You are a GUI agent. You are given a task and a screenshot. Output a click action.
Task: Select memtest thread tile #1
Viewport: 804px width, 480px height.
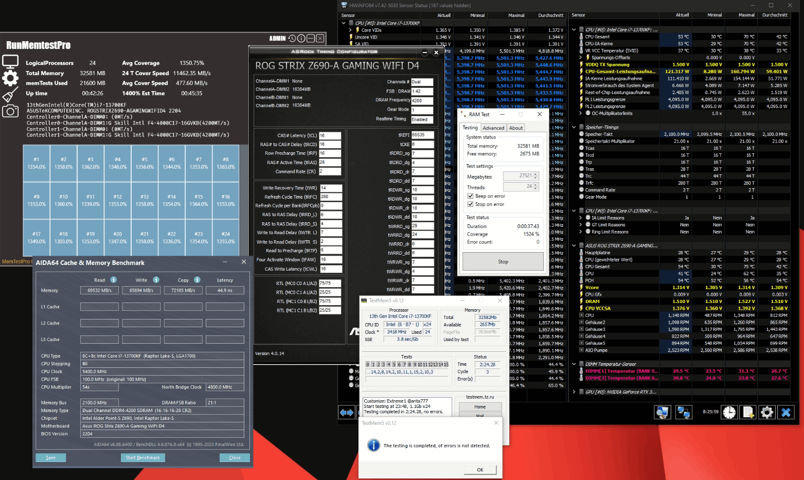(37, 163)
